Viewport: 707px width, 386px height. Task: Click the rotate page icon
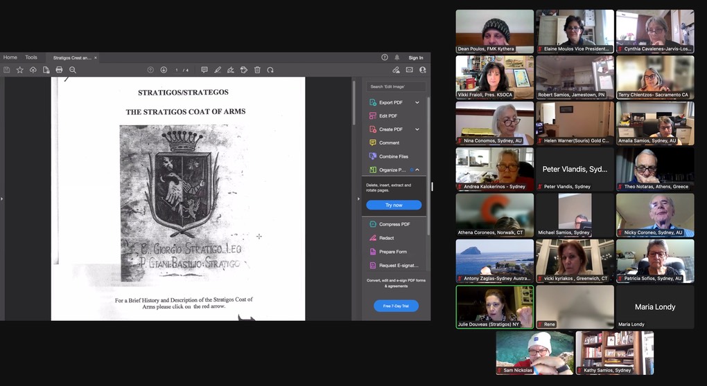tap(270, 70)
